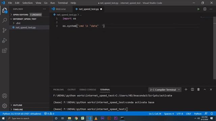The width and height of the screenshot is (216, 121).
Task: Open the Terminal menu
Action: [63, 3]
